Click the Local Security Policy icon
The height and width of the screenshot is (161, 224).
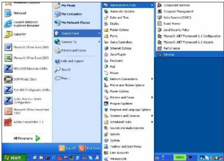159,30
